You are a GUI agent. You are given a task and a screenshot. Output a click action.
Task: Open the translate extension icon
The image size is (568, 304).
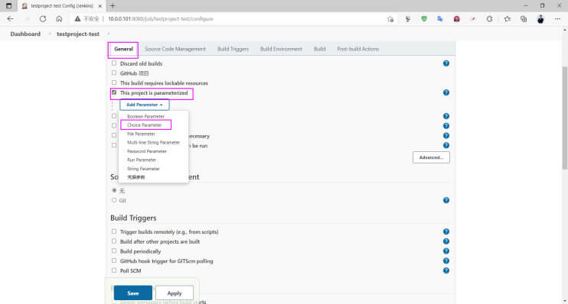click(x=440, y=19)
